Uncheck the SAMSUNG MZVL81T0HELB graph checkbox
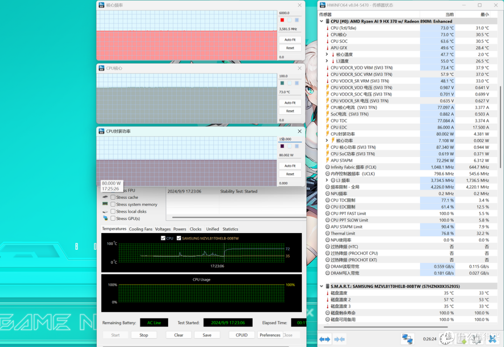The height and width of the screenshot is (347, 504). click(179, 238)
